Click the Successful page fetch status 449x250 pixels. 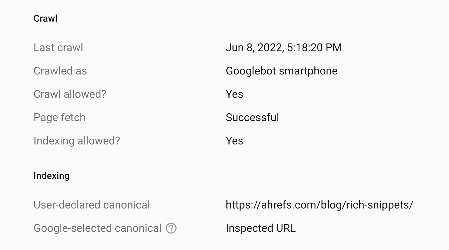coord(252,118)
